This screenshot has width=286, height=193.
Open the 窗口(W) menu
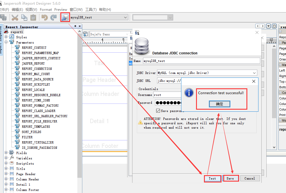(x=76, y=10)
